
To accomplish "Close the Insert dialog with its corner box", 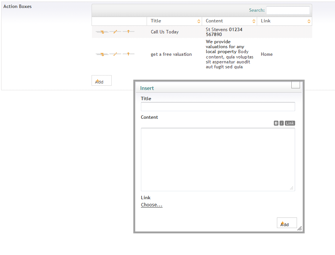I will (x=295, y=85).
